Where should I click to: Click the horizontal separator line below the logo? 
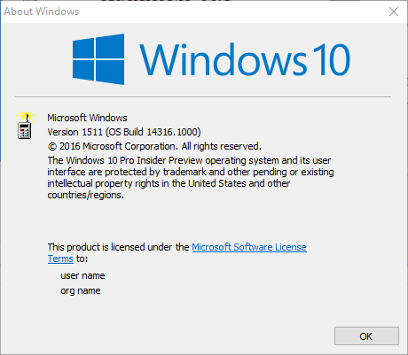[x=202, y=96]
